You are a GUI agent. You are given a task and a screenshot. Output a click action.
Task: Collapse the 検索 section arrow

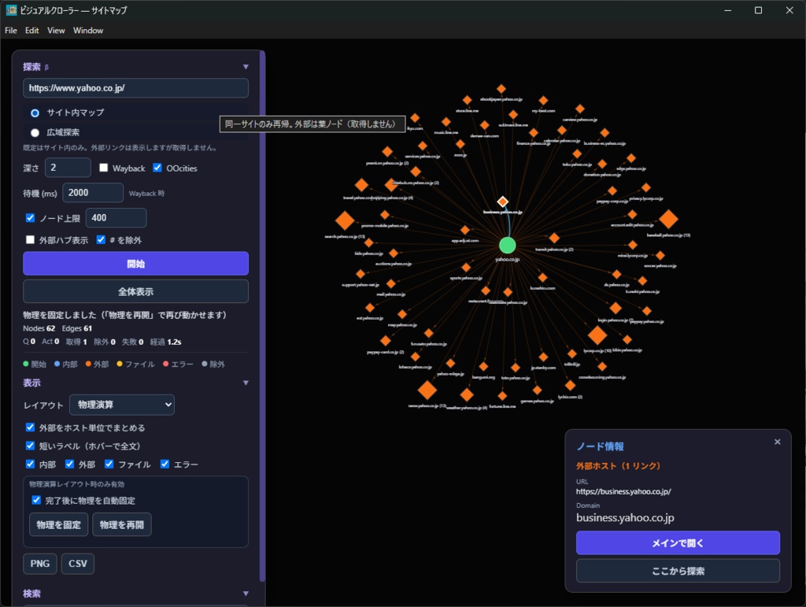tap(246, 594)
